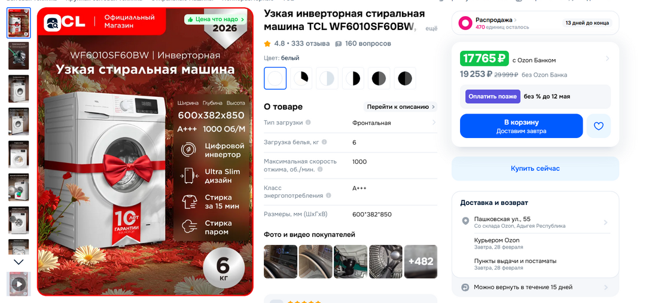The height and width of the screenshot is (303, 652).
Task: Expand Ozon Банк price details chevron
Action: tap(608, 59)
